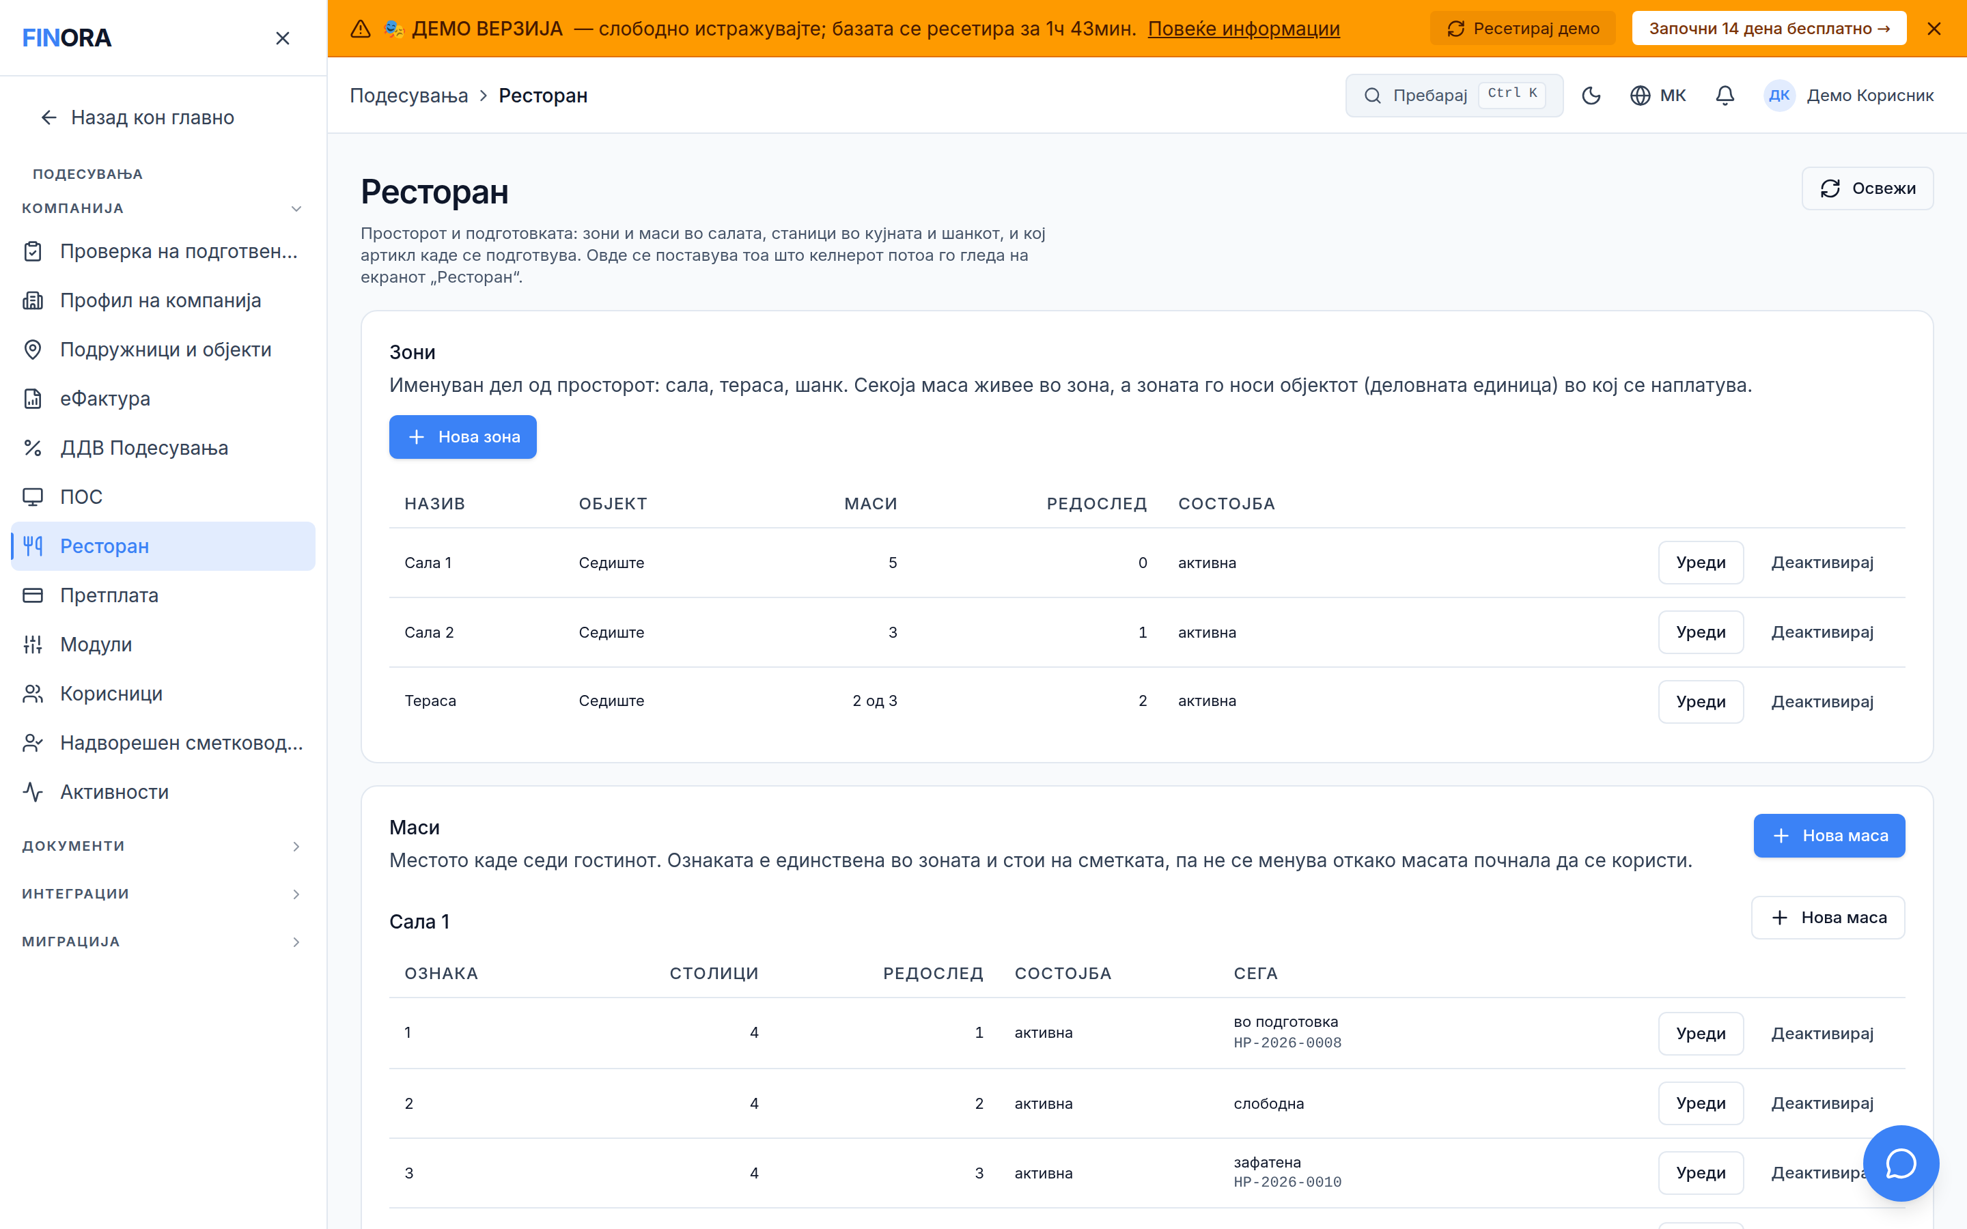Click the 2 од 3 tables value
Screen dimensions: 1967x1229
click(875, 701)
